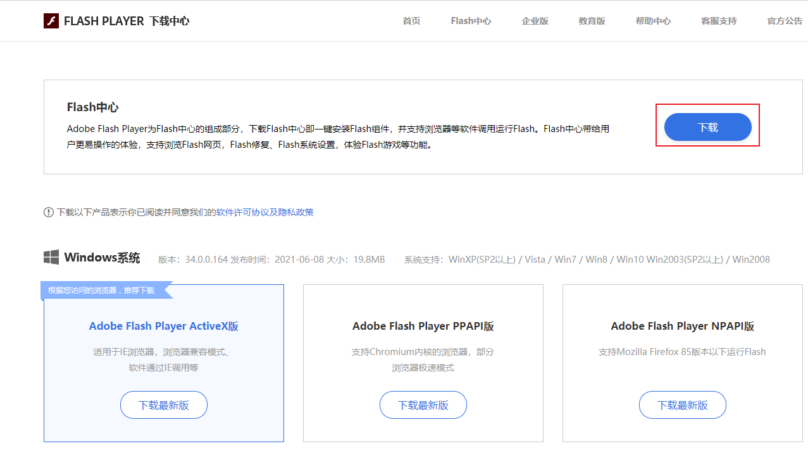Click 下载最新版 for NPAPI版
The image size is (808, 451).
pyautogui.click(x=683, y=405)
